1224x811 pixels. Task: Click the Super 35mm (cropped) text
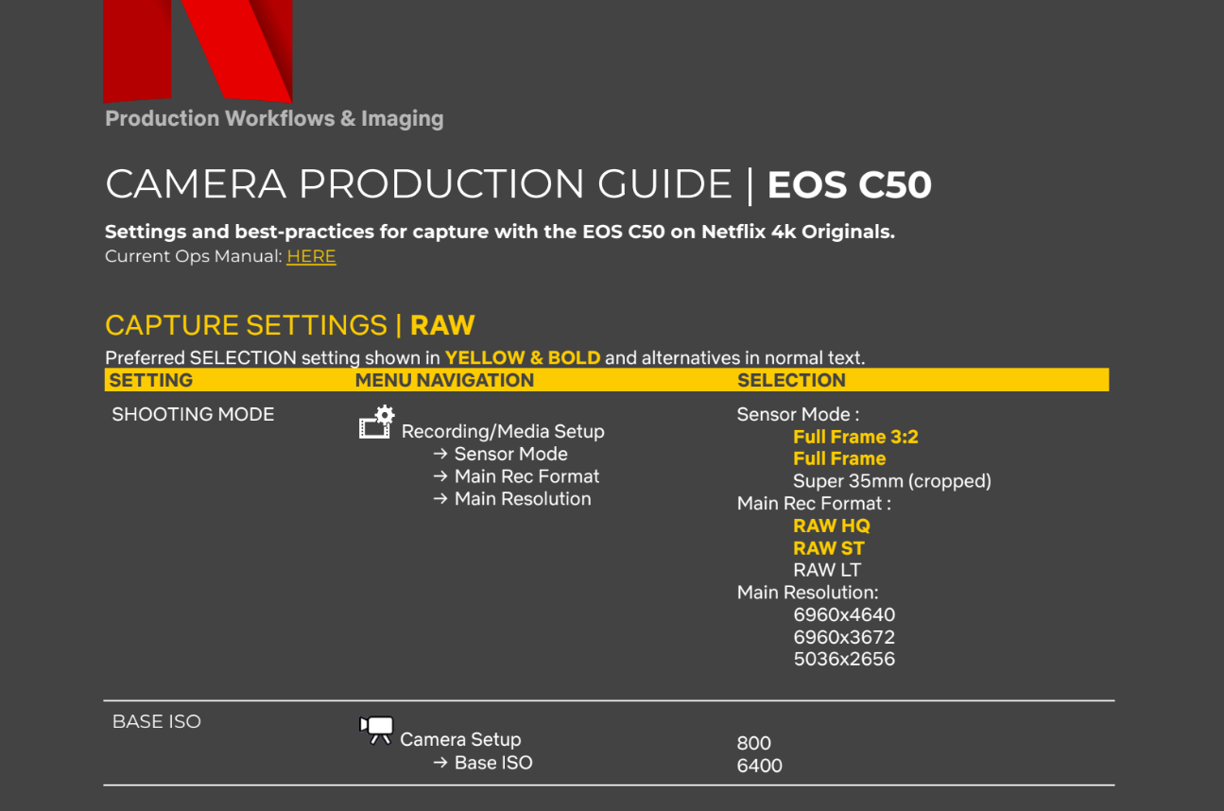point(891,481)
